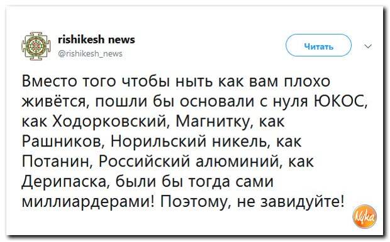The width and height of the screenshot is (390, 242).
Task: Click the word миллиардерами in the tweet
Action: pos(86,202)
